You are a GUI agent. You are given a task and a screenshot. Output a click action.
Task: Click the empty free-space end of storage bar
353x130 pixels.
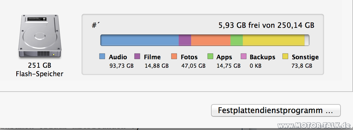pos(307,40)
